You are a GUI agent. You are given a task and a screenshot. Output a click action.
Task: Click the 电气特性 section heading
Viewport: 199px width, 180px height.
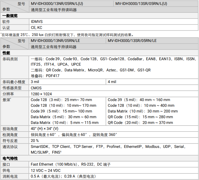click(x=10, y=158)
